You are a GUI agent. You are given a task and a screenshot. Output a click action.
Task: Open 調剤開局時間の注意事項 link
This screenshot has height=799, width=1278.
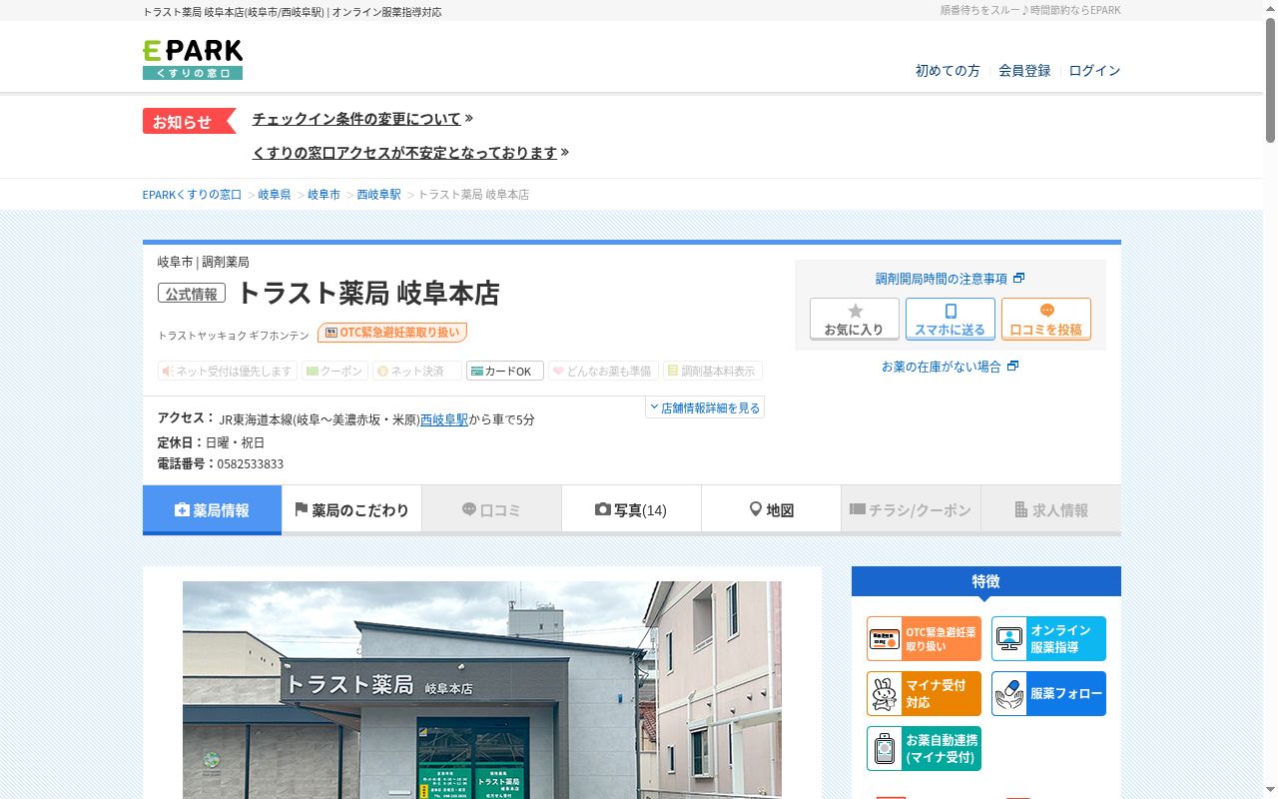click(950, 279)
